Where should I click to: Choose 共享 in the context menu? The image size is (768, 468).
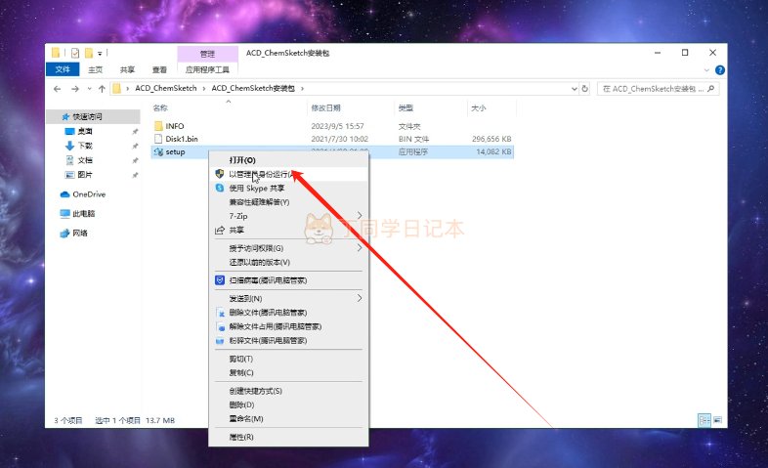[x=288, y=230]
